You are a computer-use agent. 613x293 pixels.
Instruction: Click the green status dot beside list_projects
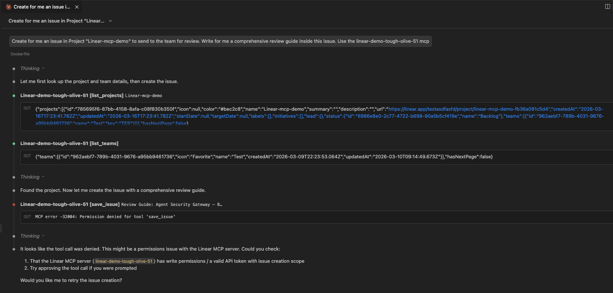pyautogui.click(x=14, y=96)
